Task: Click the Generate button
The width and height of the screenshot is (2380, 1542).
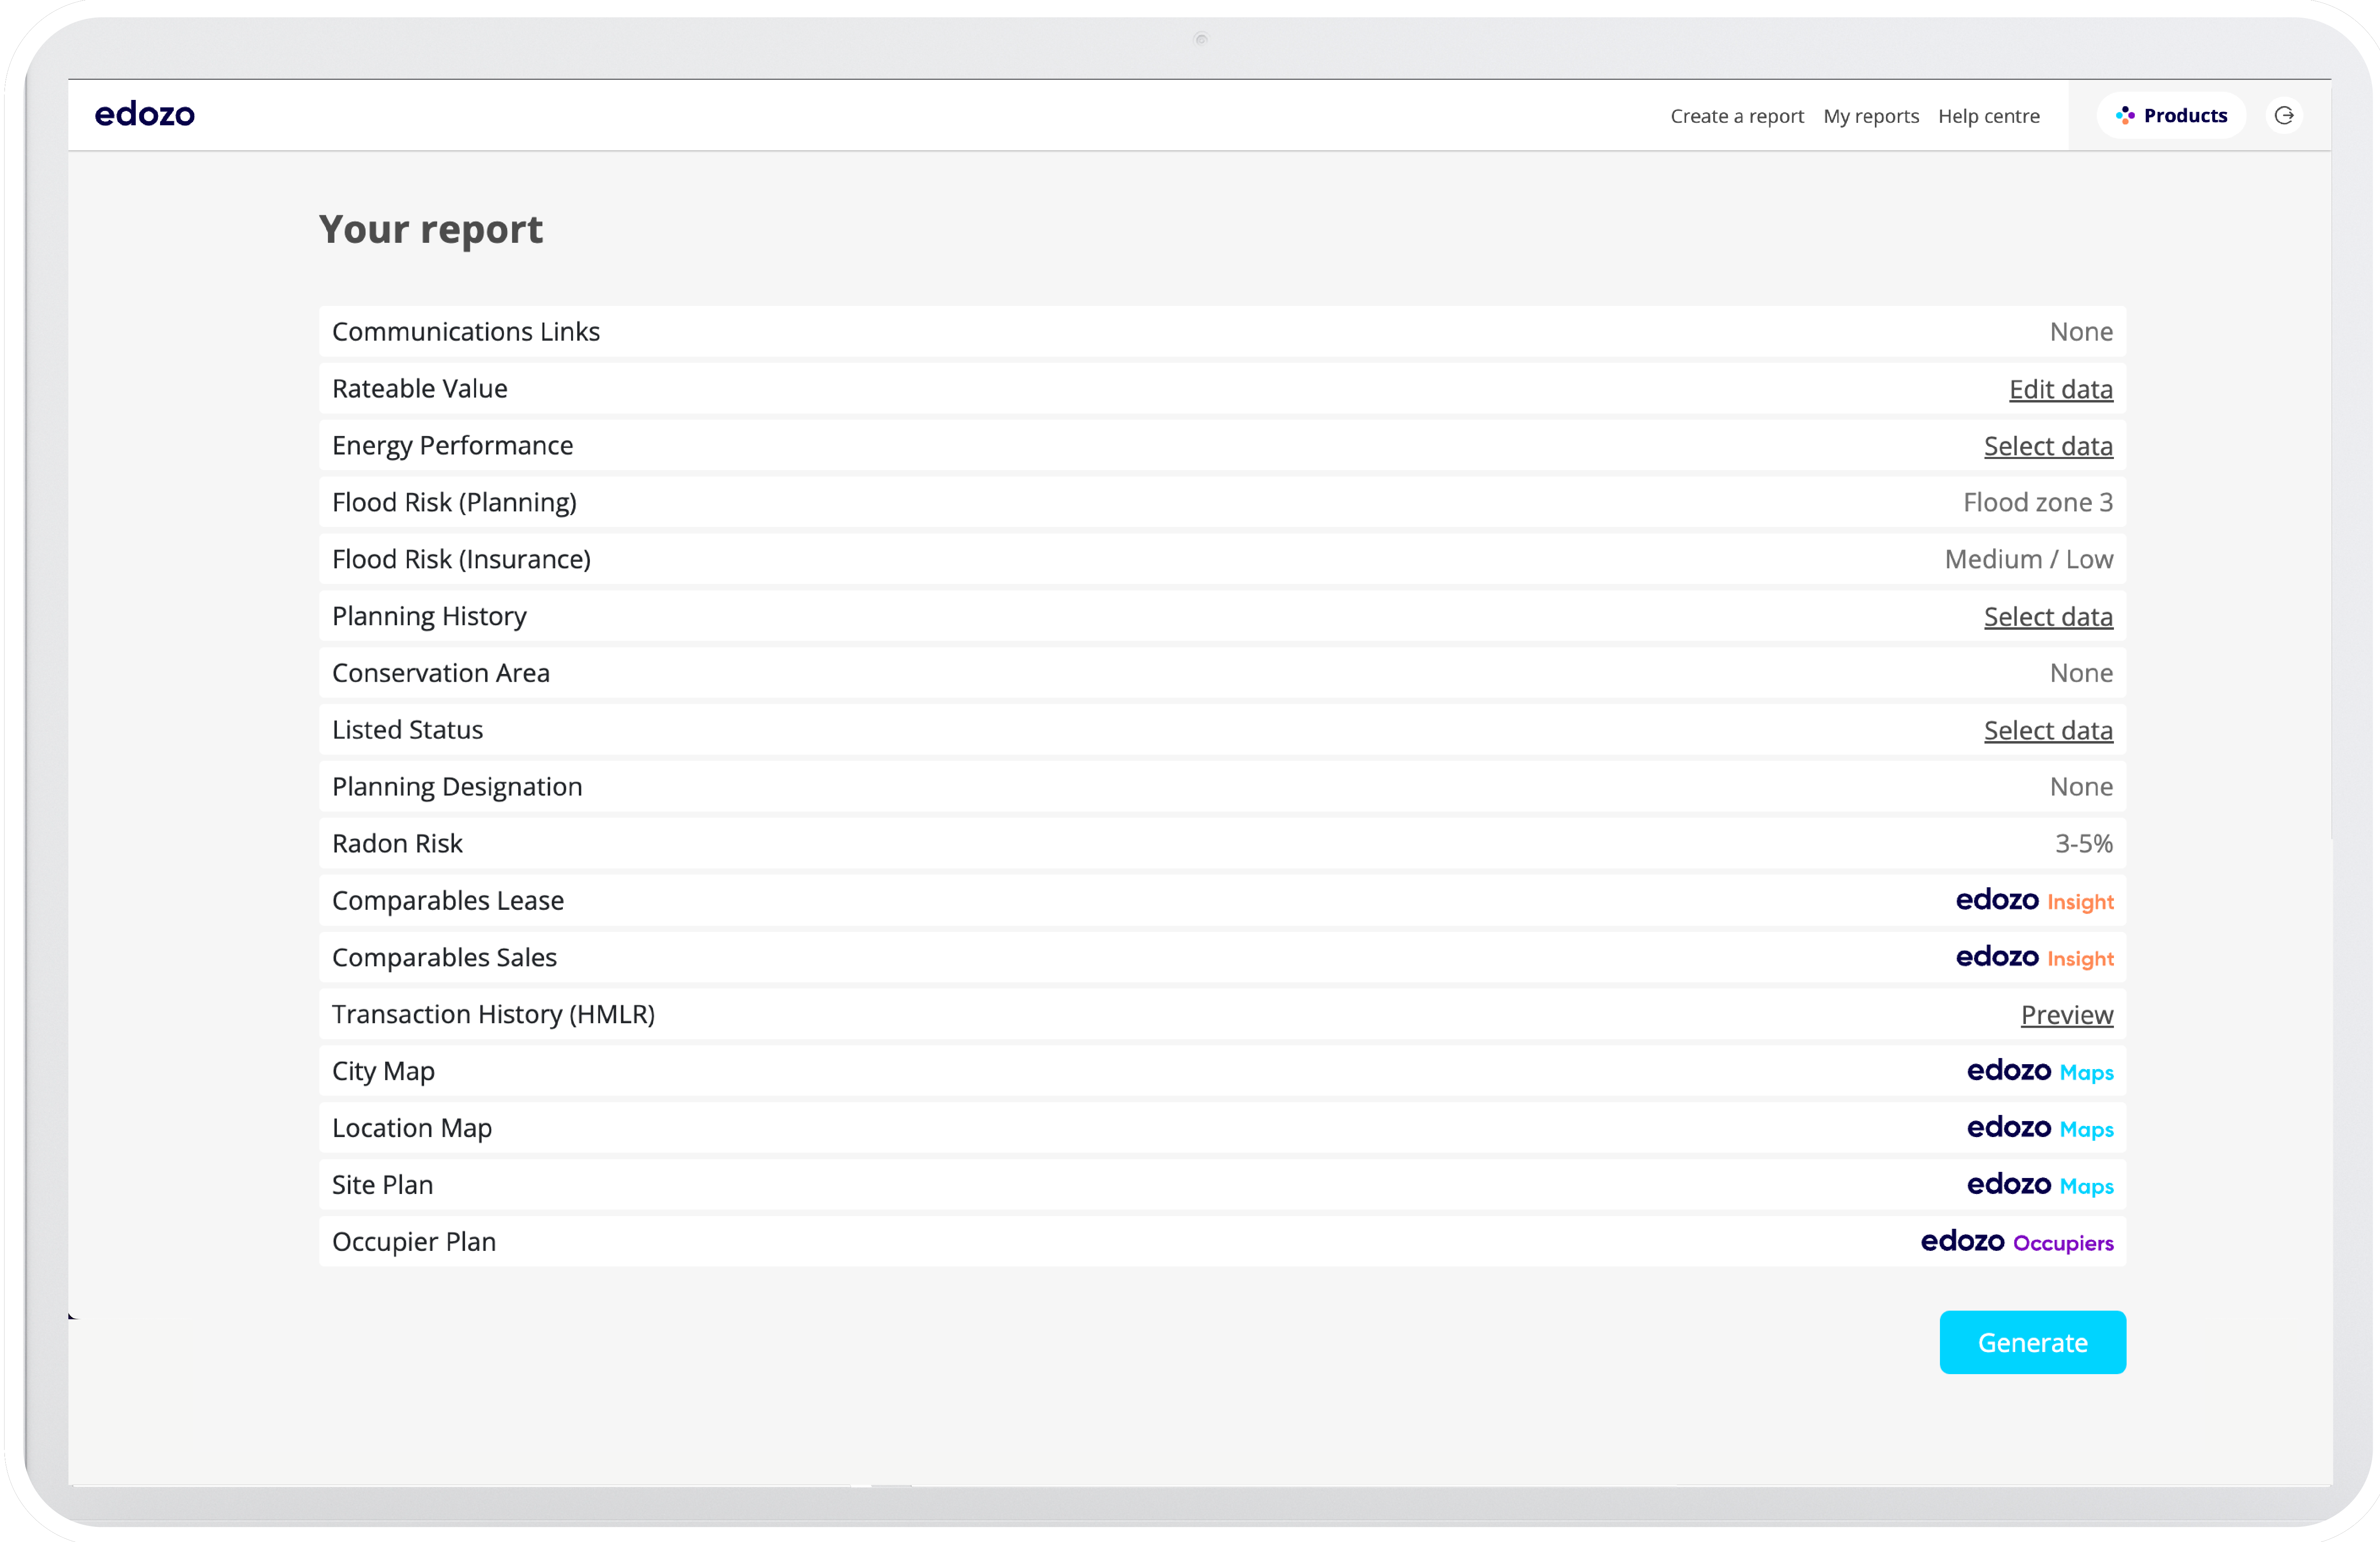Action: coord(2033,1343)
